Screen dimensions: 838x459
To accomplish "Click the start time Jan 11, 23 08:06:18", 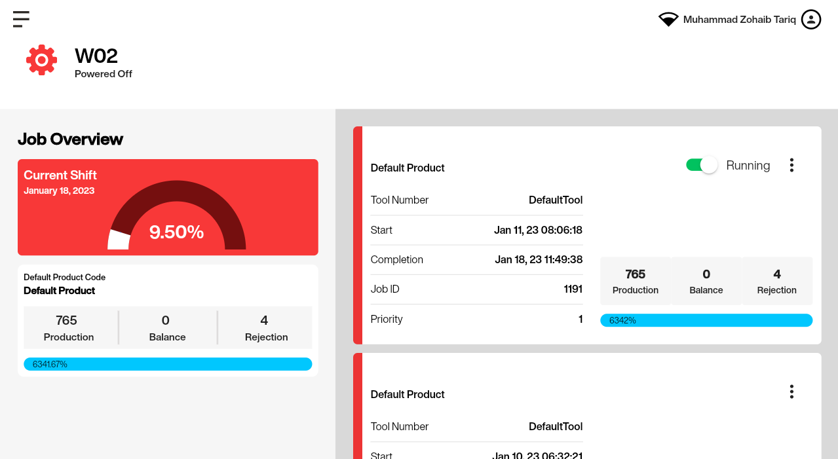I will click(538, 230).
